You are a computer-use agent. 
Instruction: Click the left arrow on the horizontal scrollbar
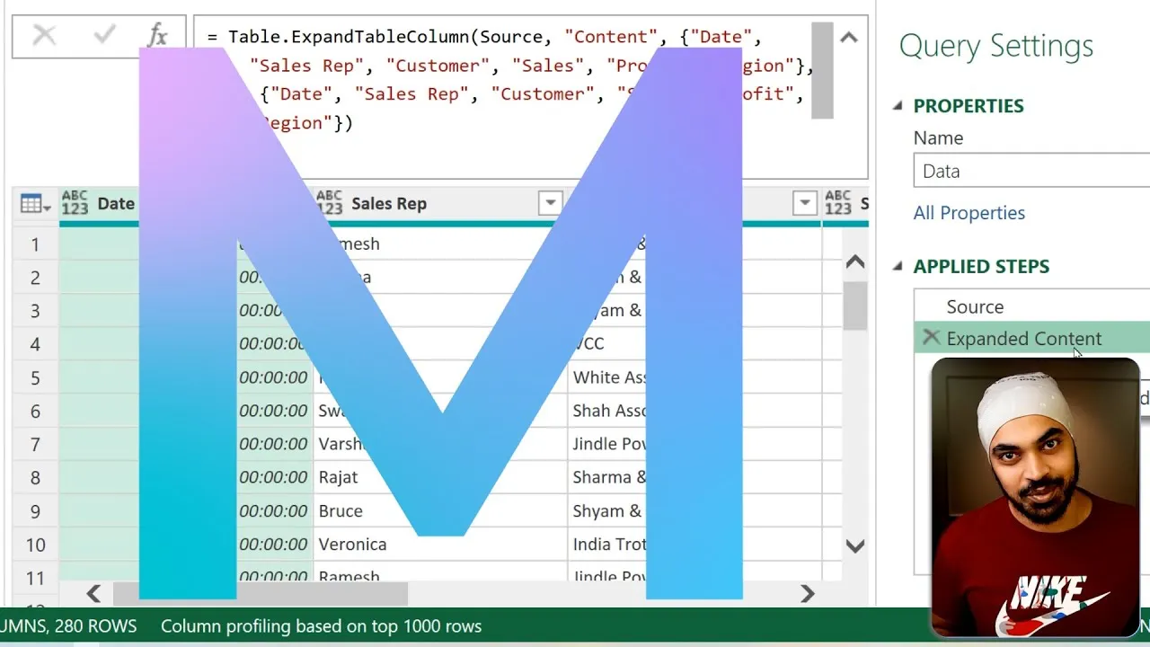(93, 593)
